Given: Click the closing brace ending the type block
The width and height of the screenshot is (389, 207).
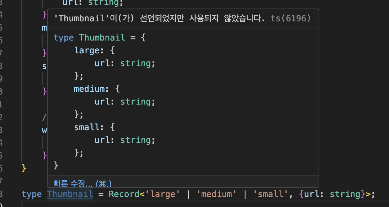Looking at the screenshot, I should pyautogui.click(x=56, y=165).
